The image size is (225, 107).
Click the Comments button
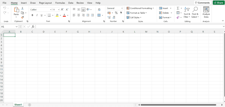202,3
